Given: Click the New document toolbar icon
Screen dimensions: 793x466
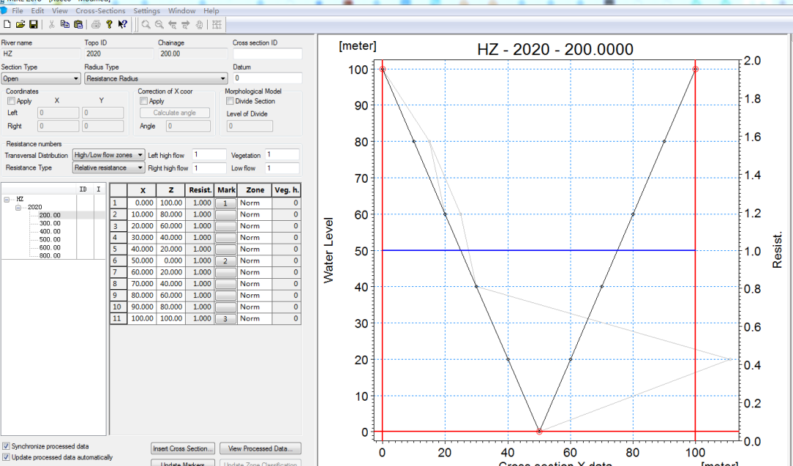Looking at the screenshot, I should 7,24.
